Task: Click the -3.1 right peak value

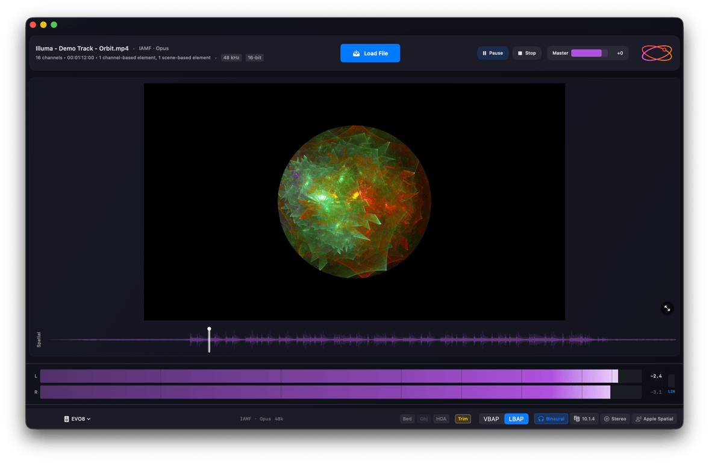Action: coord(655,392)
